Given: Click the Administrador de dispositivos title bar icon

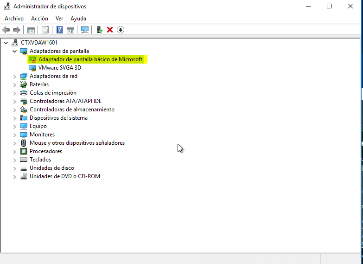Looking at the screenshot, I should click(7, 6).
